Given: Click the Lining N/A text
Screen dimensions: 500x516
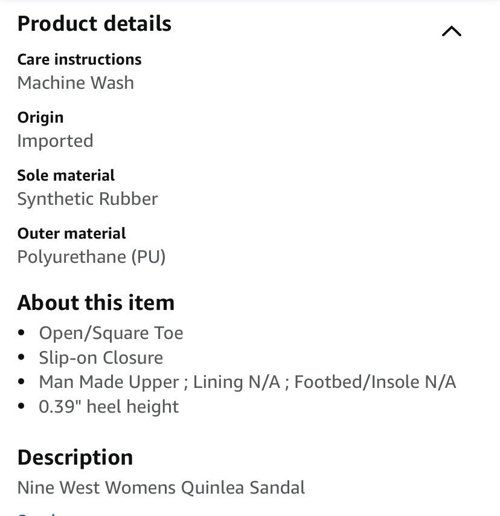Looking at the screenshot, I should coord(237,382).
